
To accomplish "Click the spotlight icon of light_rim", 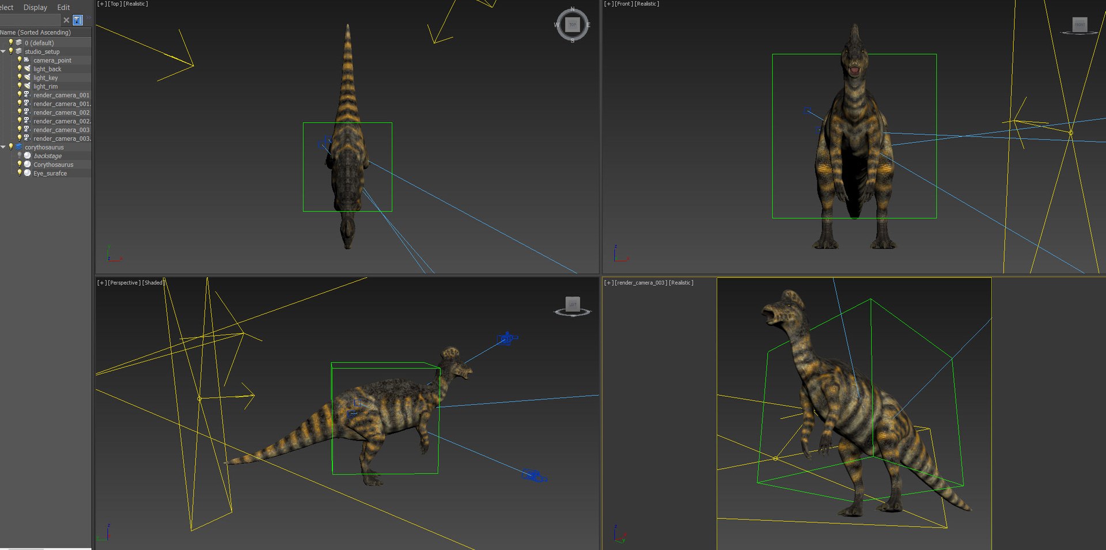I will (27, 85).
